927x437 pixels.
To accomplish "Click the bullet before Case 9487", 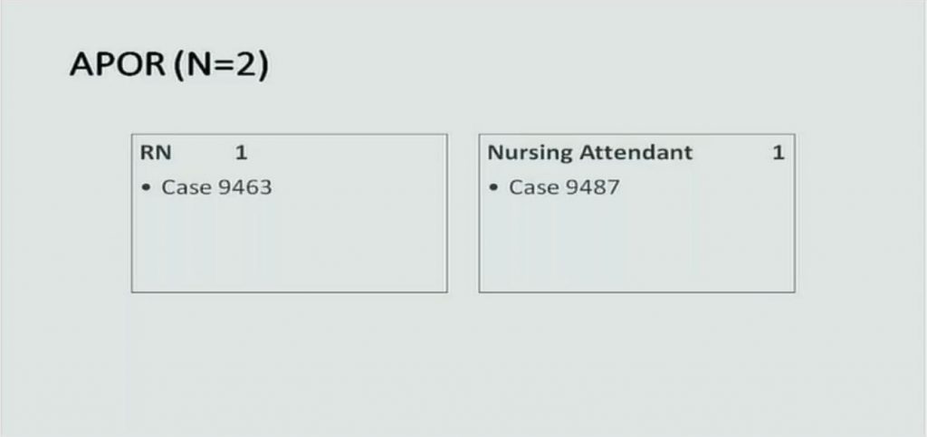I will (x=494, y=188).
